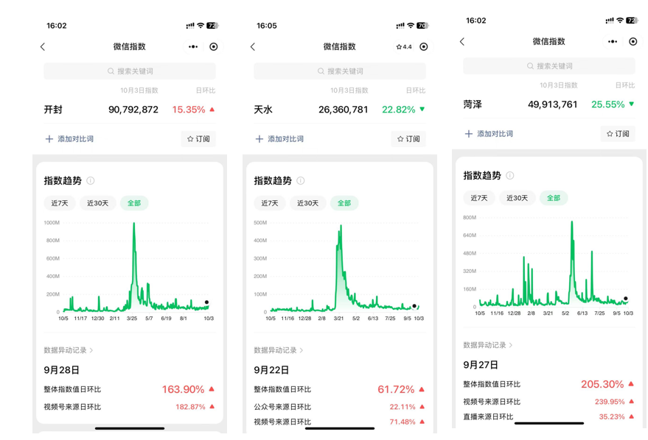Click the 4.4 star rating badge
The width and height of the screenshot is (648, 440).
pos(404,46)
